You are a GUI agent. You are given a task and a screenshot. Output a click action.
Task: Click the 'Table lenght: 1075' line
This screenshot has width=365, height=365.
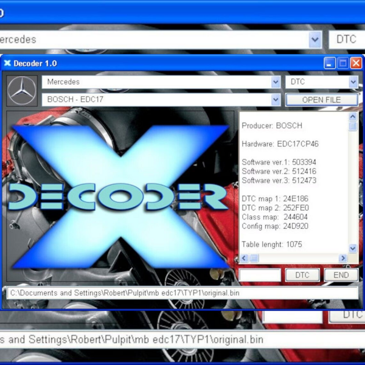(x=272, y=244)
